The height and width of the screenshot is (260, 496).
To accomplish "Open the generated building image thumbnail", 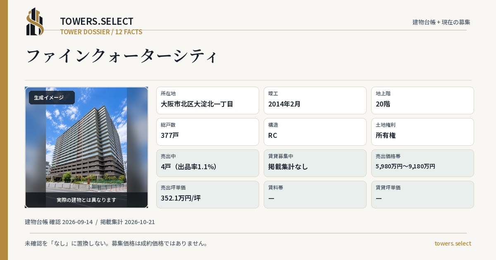I will point(86,147).
